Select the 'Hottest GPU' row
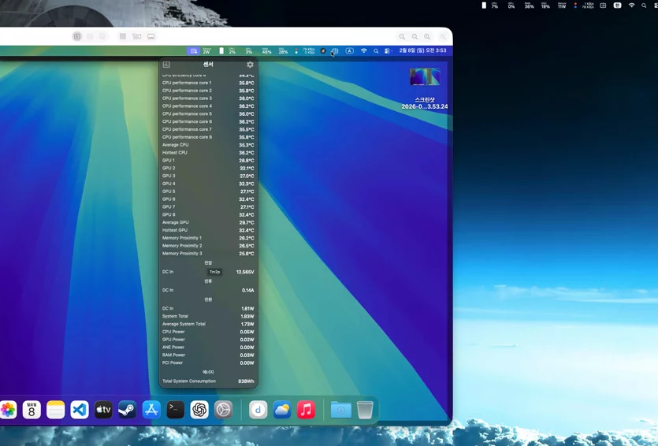Image resolution: width=658 pixels, height=446 pixels. (208, 230)
